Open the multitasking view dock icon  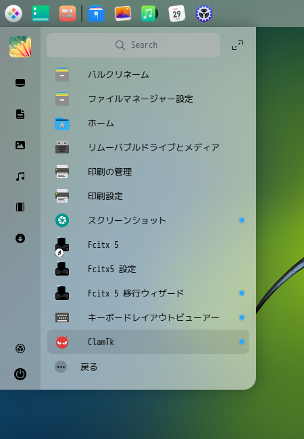(68, 14)
